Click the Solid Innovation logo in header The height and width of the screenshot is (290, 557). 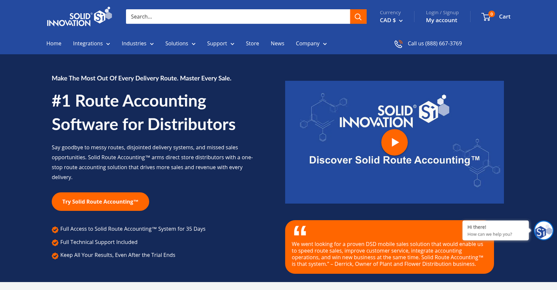click(x=79, y=16)
